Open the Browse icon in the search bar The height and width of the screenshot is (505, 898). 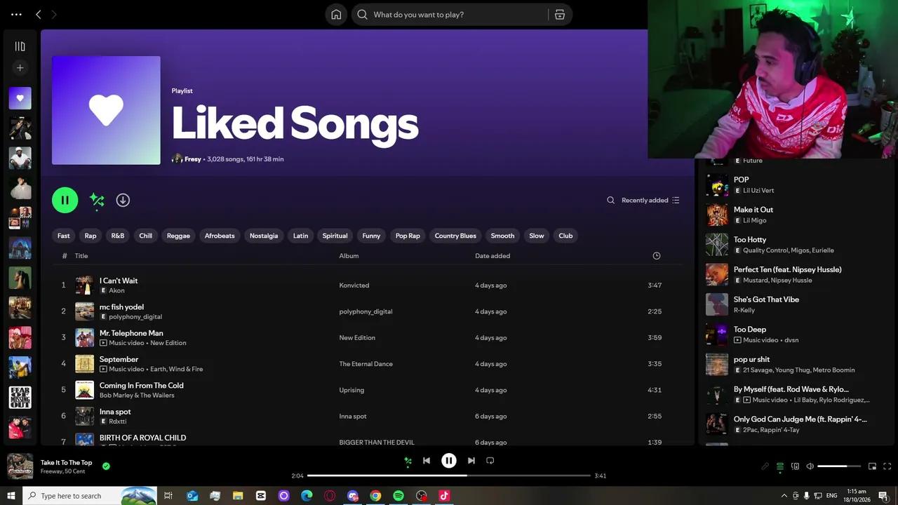coord(560,15)
